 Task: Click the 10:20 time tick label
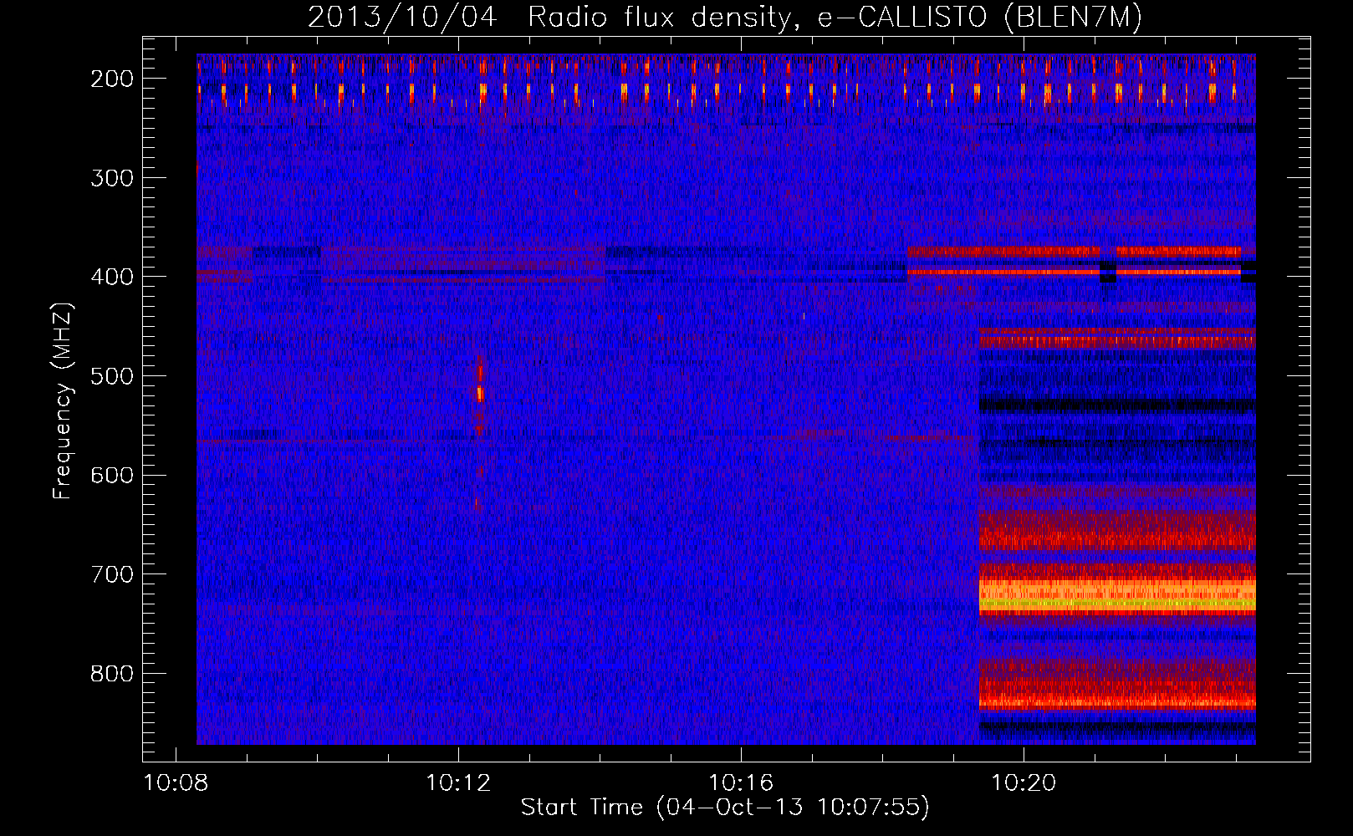pos(1024,782)
